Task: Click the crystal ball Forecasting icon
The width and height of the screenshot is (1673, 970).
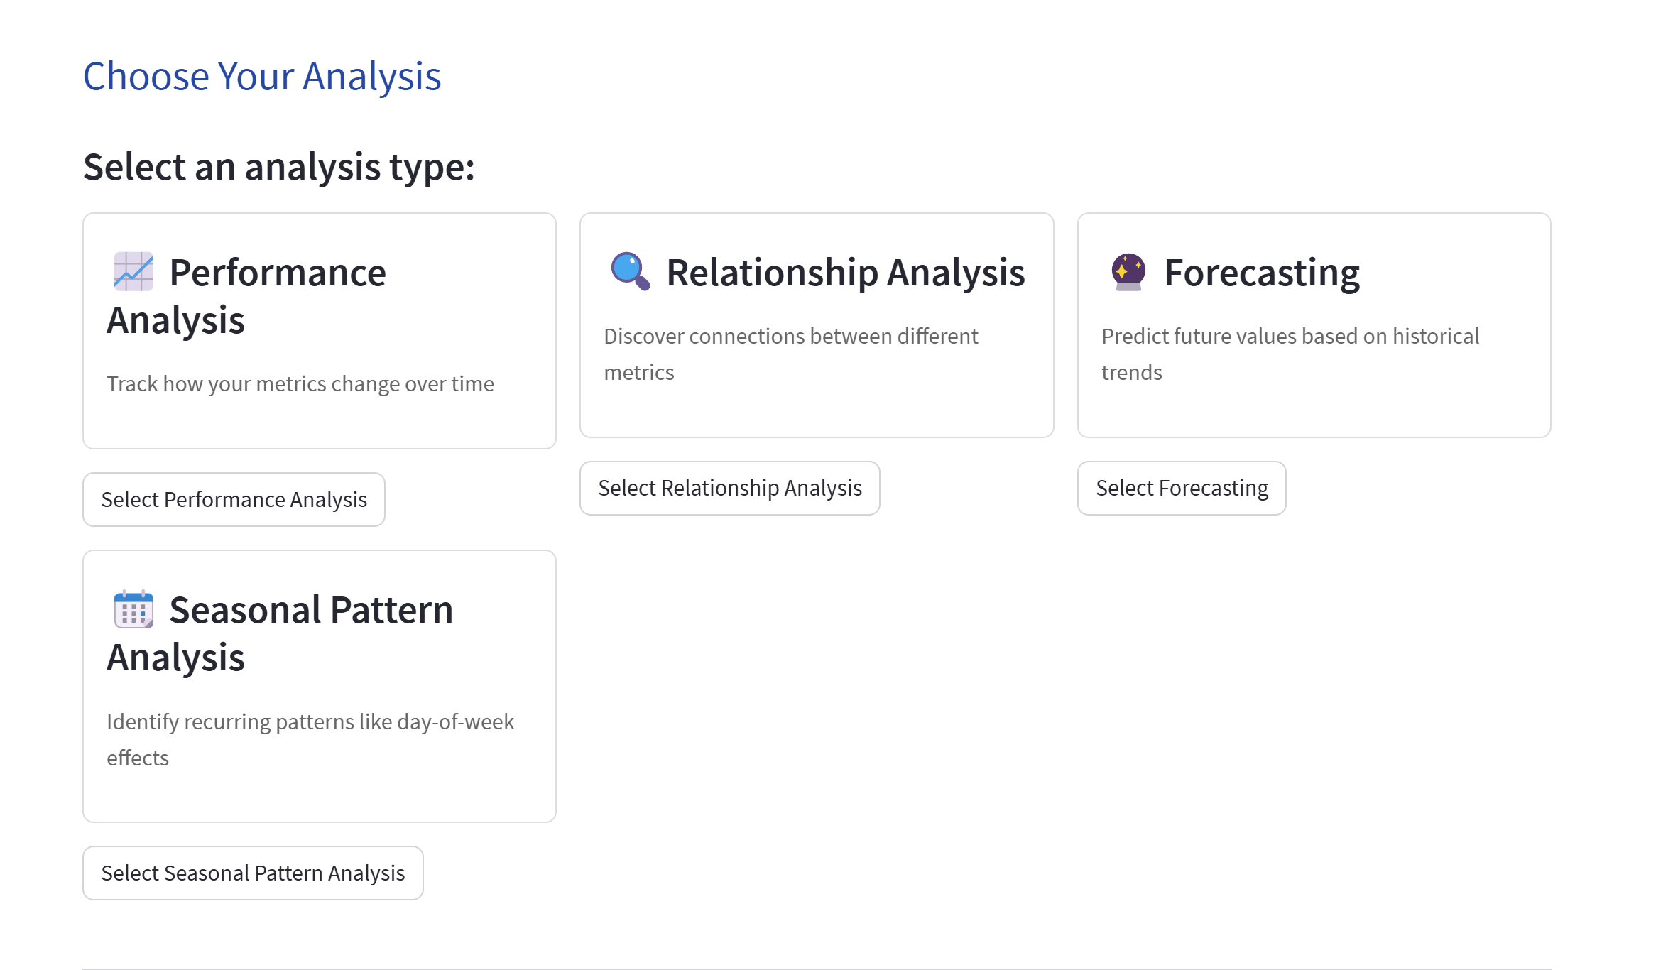Action: click(x=1128, y=272)
